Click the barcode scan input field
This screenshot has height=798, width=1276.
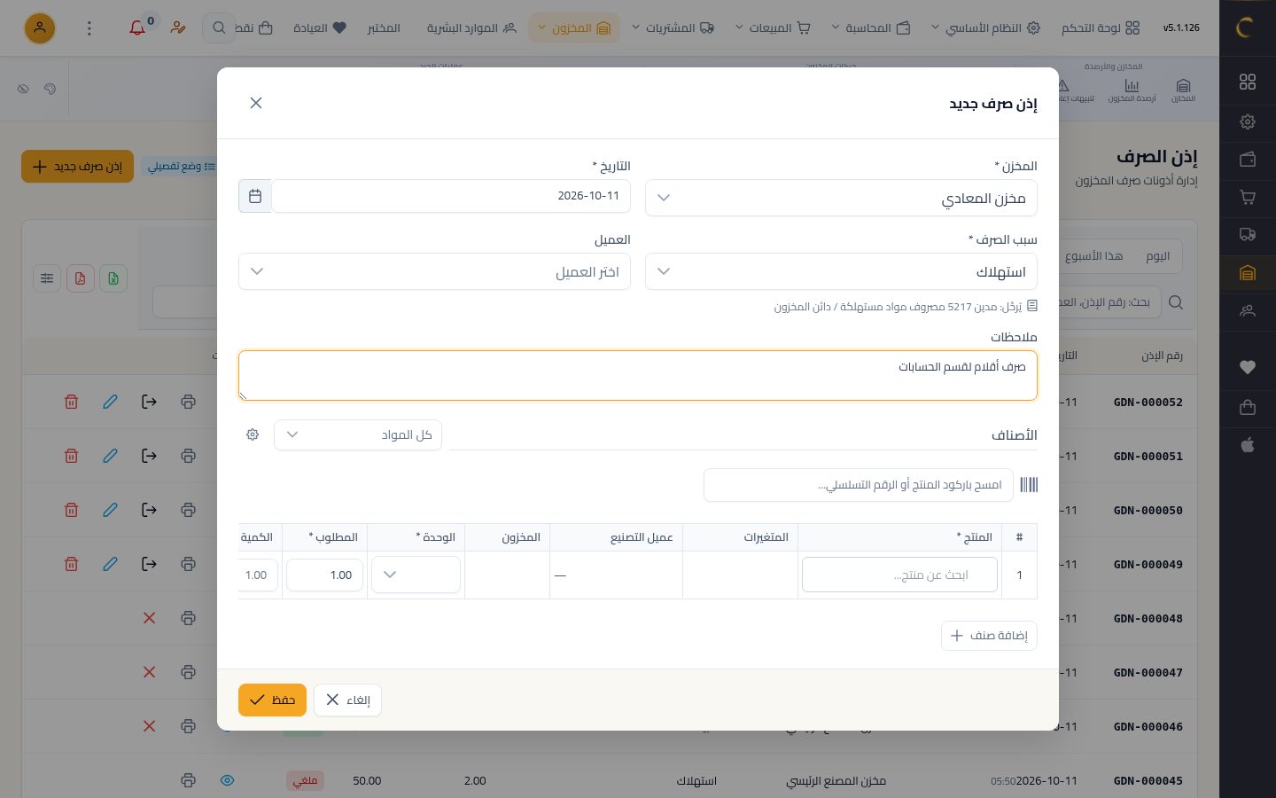858,485
